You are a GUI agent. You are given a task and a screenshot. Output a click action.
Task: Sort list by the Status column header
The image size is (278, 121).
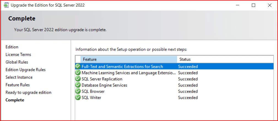click(x=225, y=59)
